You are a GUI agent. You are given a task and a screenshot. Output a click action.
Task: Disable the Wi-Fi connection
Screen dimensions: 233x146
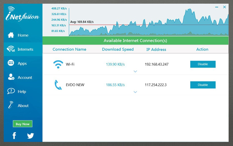coord(203,64)
